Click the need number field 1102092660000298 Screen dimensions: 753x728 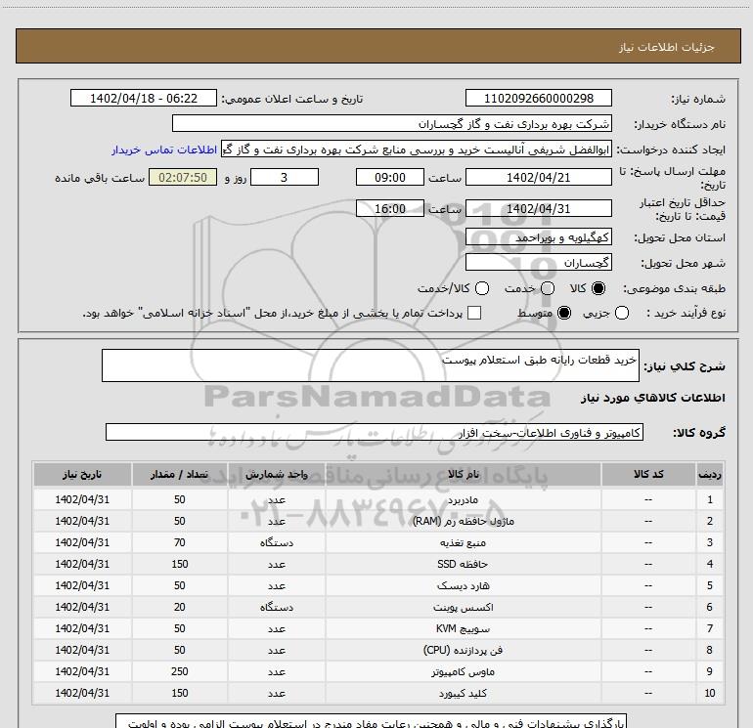pos(538,98)
